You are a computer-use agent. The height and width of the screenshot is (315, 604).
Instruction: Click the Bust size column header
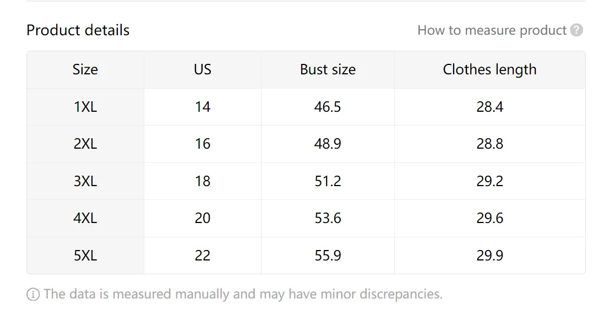(x=328, y=69)
